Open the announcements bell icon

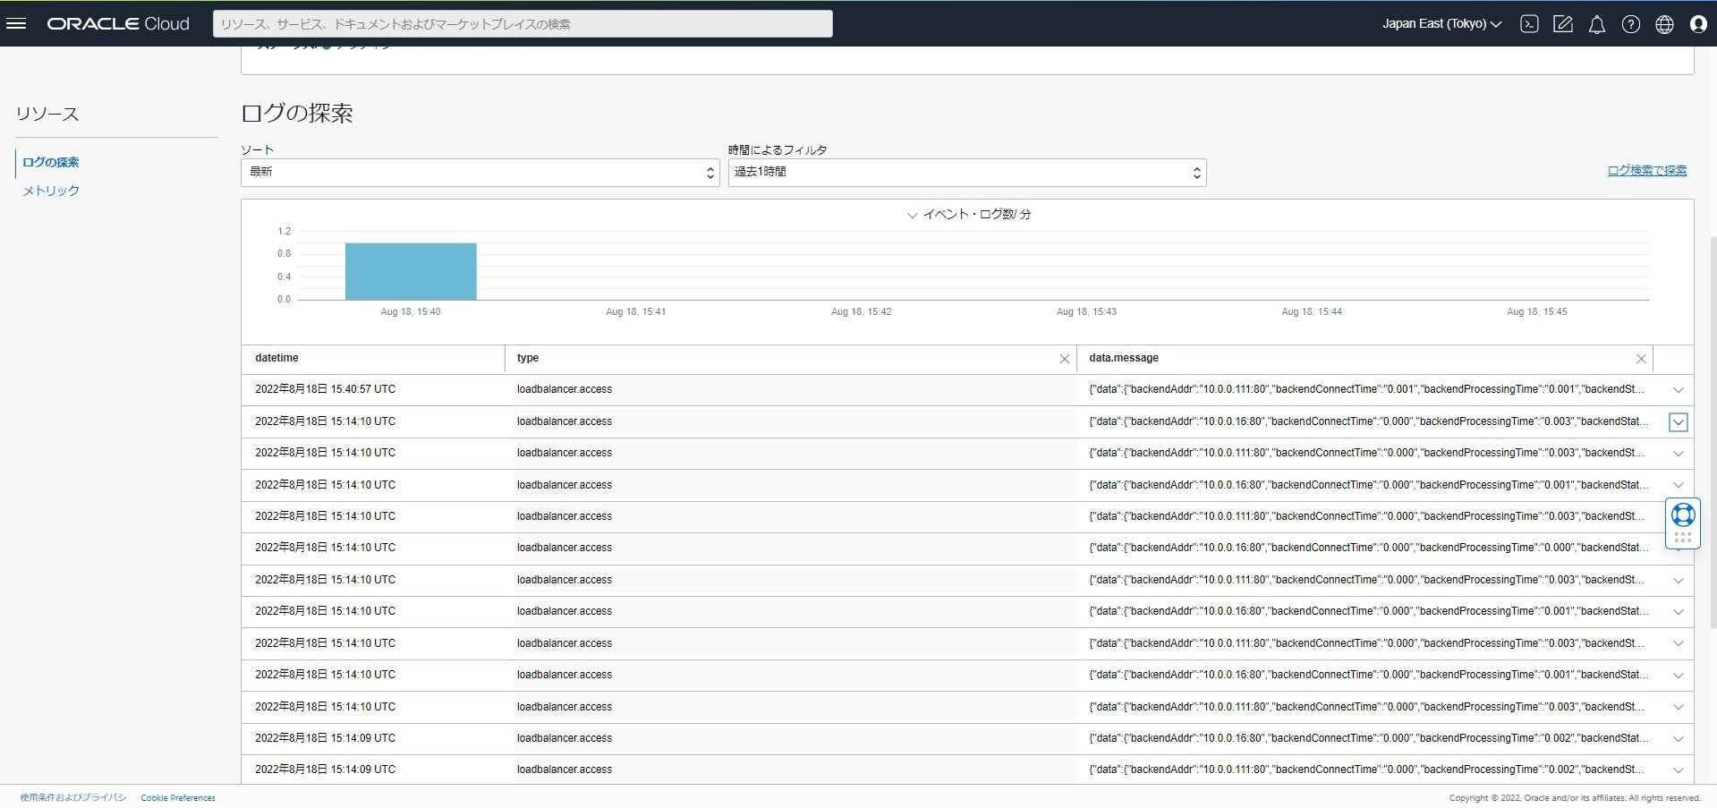[1596, 24]
